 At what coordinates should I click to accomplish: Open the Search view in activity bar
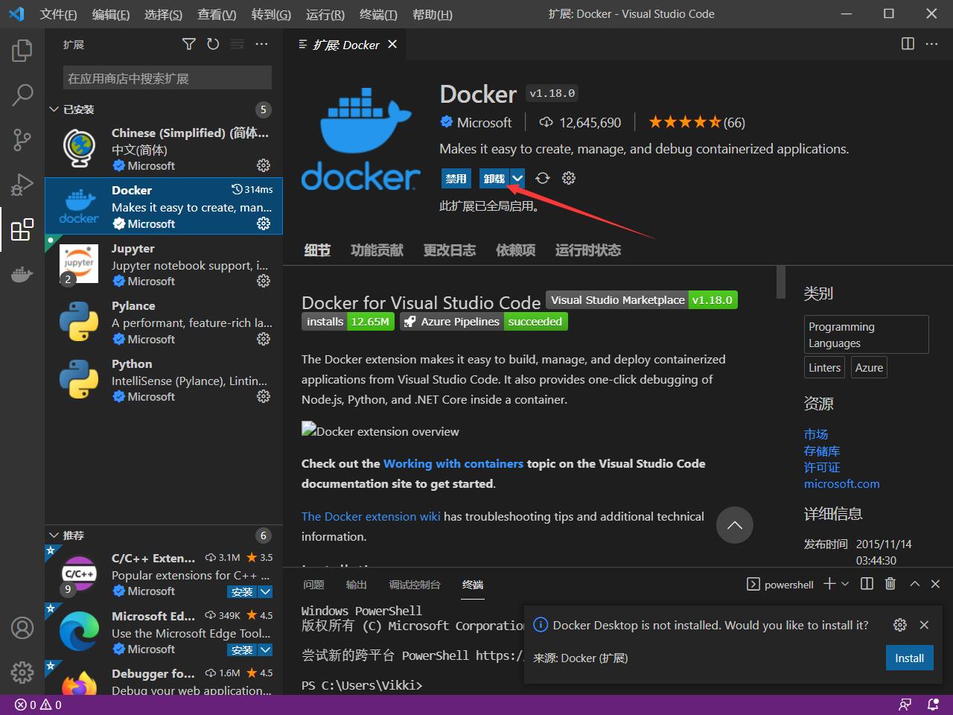(x=22, y=95)
